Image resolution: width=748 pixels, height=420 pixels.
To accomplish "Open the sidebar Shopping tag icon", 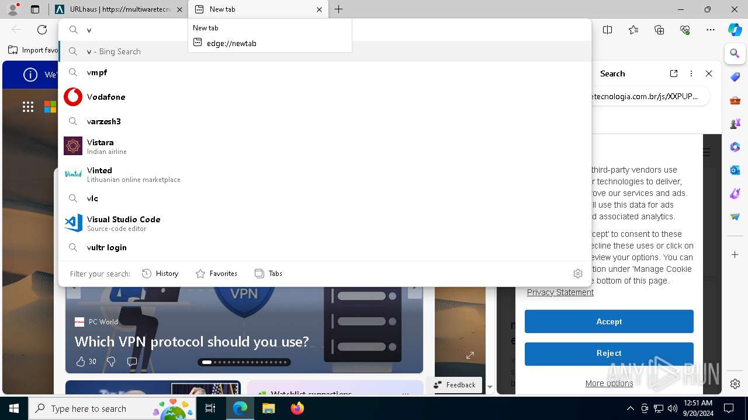I will click(735, 77).
